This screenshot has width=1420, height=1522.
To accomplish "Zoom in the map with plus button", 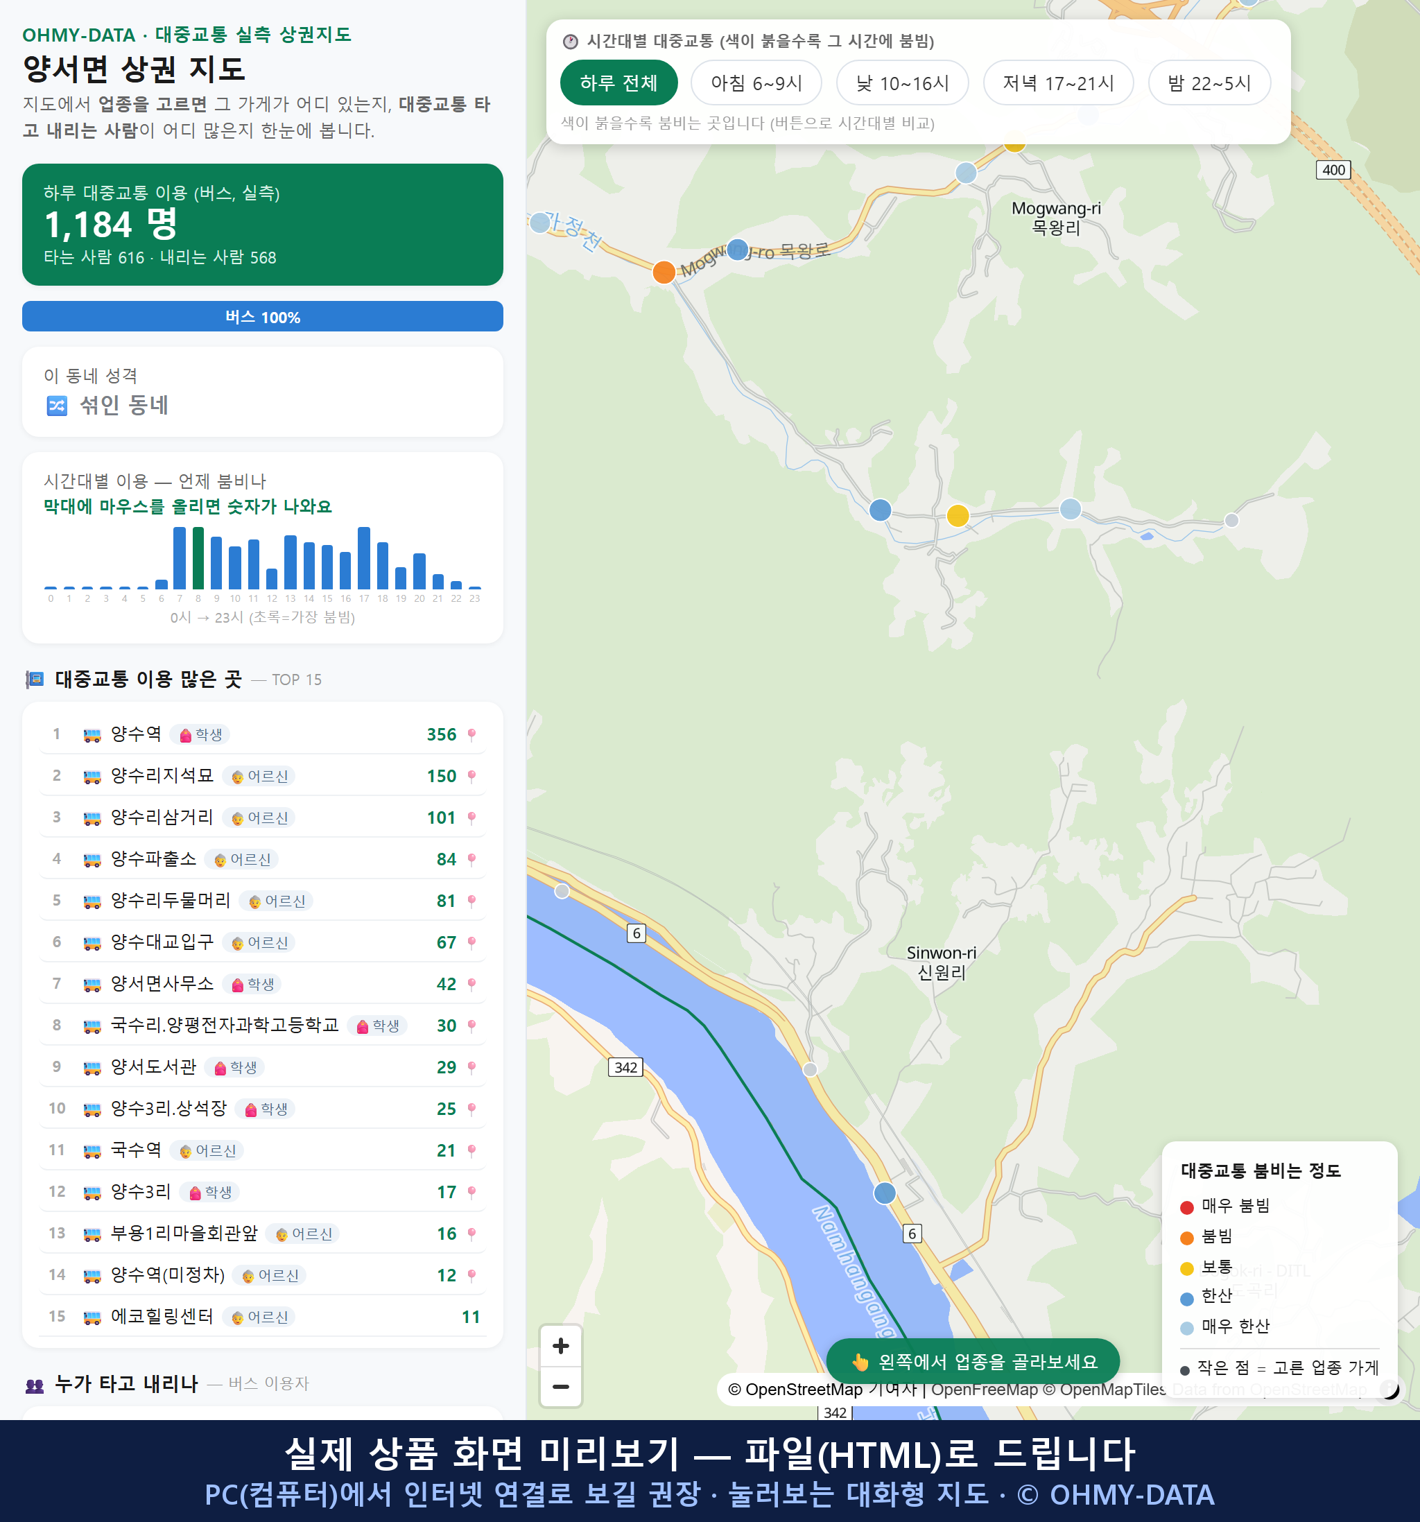I will pos(560,1346).
